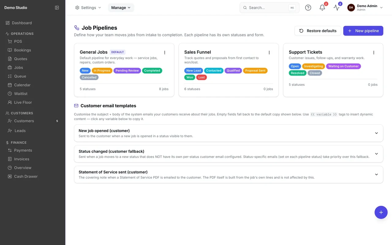Viewport: 392px width, 245px height.
Task: Open Sales Funnel pipeline options menu
Action: click(269, 53)
